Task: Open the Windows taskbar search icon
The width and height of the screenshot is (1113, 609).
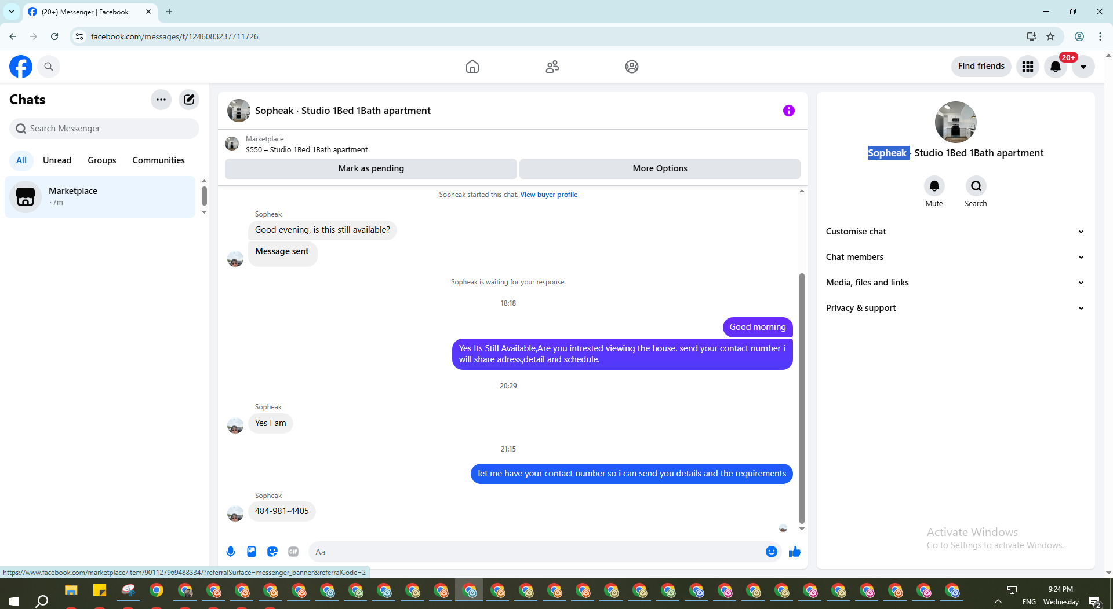Action: tap(42, 601)
